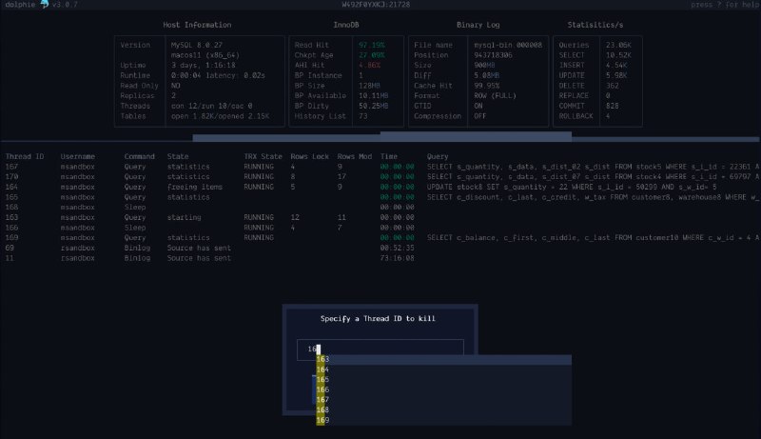Viewport: 761px width, 439px height.
Task: Click the Rows Mod column header
Action: [355, 156]
